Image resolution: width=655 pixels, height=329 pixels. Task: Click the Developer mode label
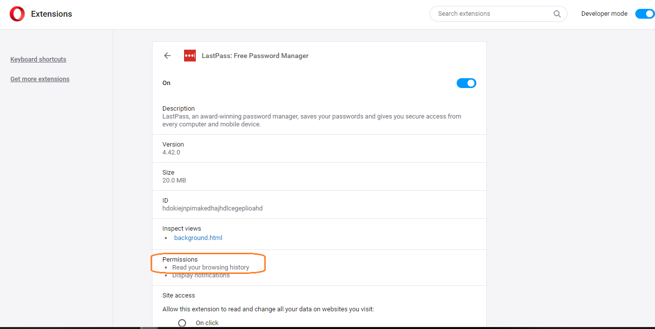click(604, 14)
